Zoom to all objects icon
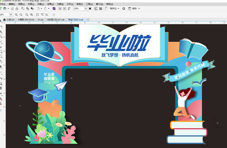Viewport: 227px width, 148px height. pos(32,15)
